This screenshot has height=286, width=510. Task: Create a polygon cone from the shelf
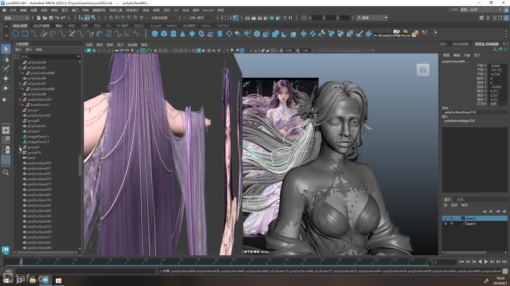pos(182,34)
